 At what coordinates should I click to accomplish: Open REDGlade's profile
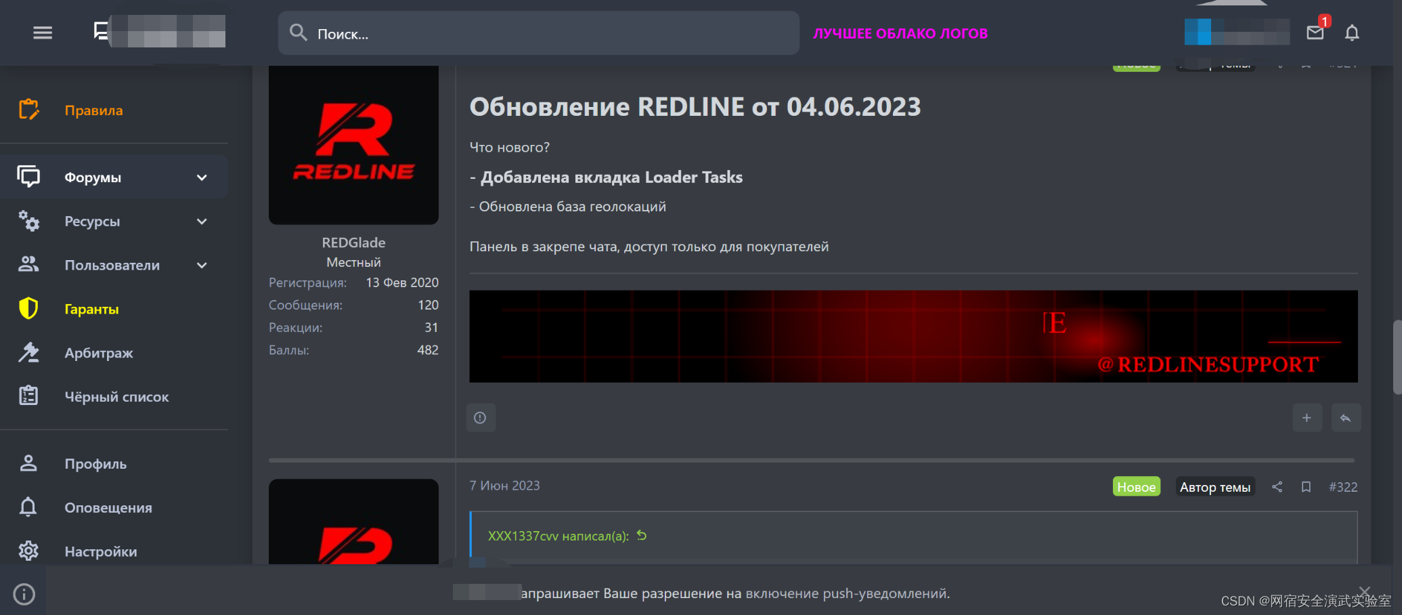click(353, 242)
